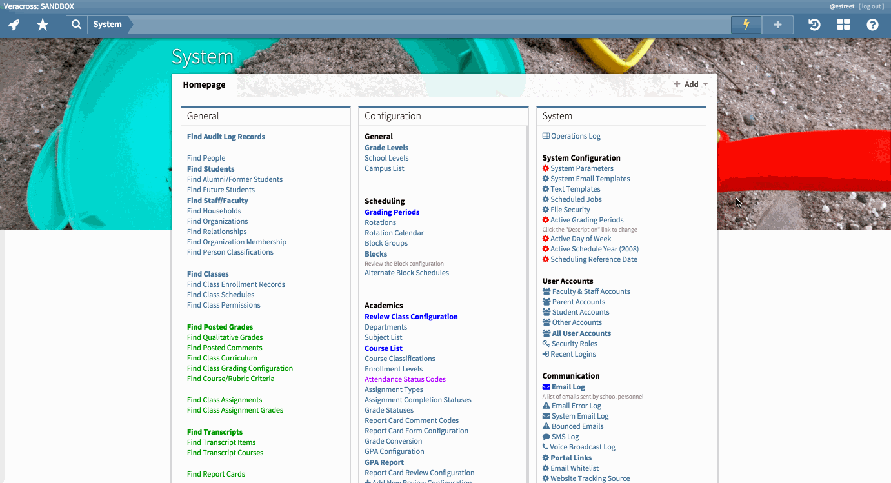Click the star favorites icon

[x=43, y=25]
